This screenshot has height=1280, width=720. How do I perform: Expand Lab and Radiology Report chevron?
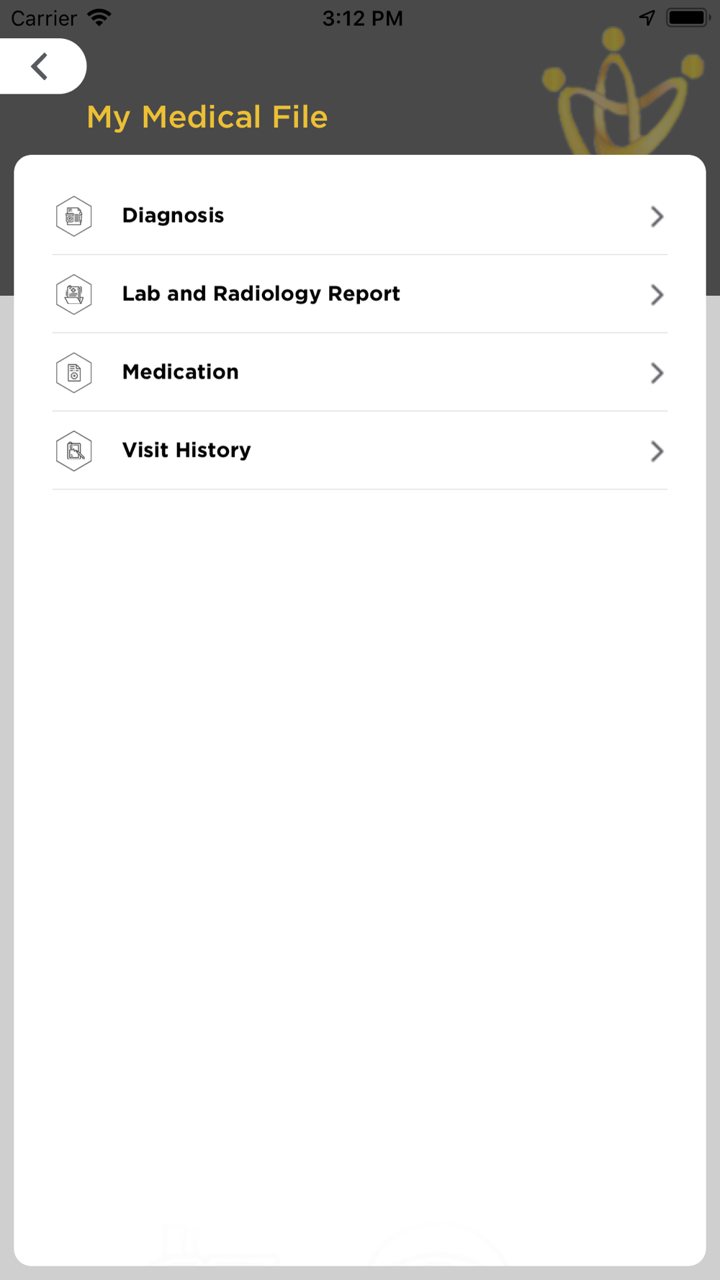[657, 294]
